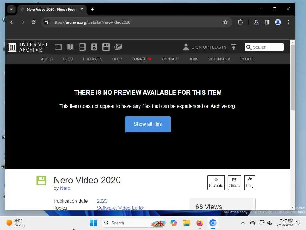This screenshot has height=230, width=306.
Task: Open the Internet Archive home logo
Action: pyautogui.click(x=28, y=47)
